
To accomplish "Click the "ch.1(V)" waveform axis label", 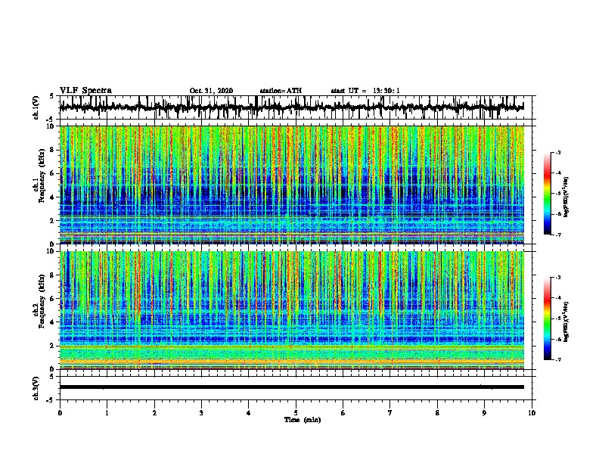I will click(x=36, y=107).
